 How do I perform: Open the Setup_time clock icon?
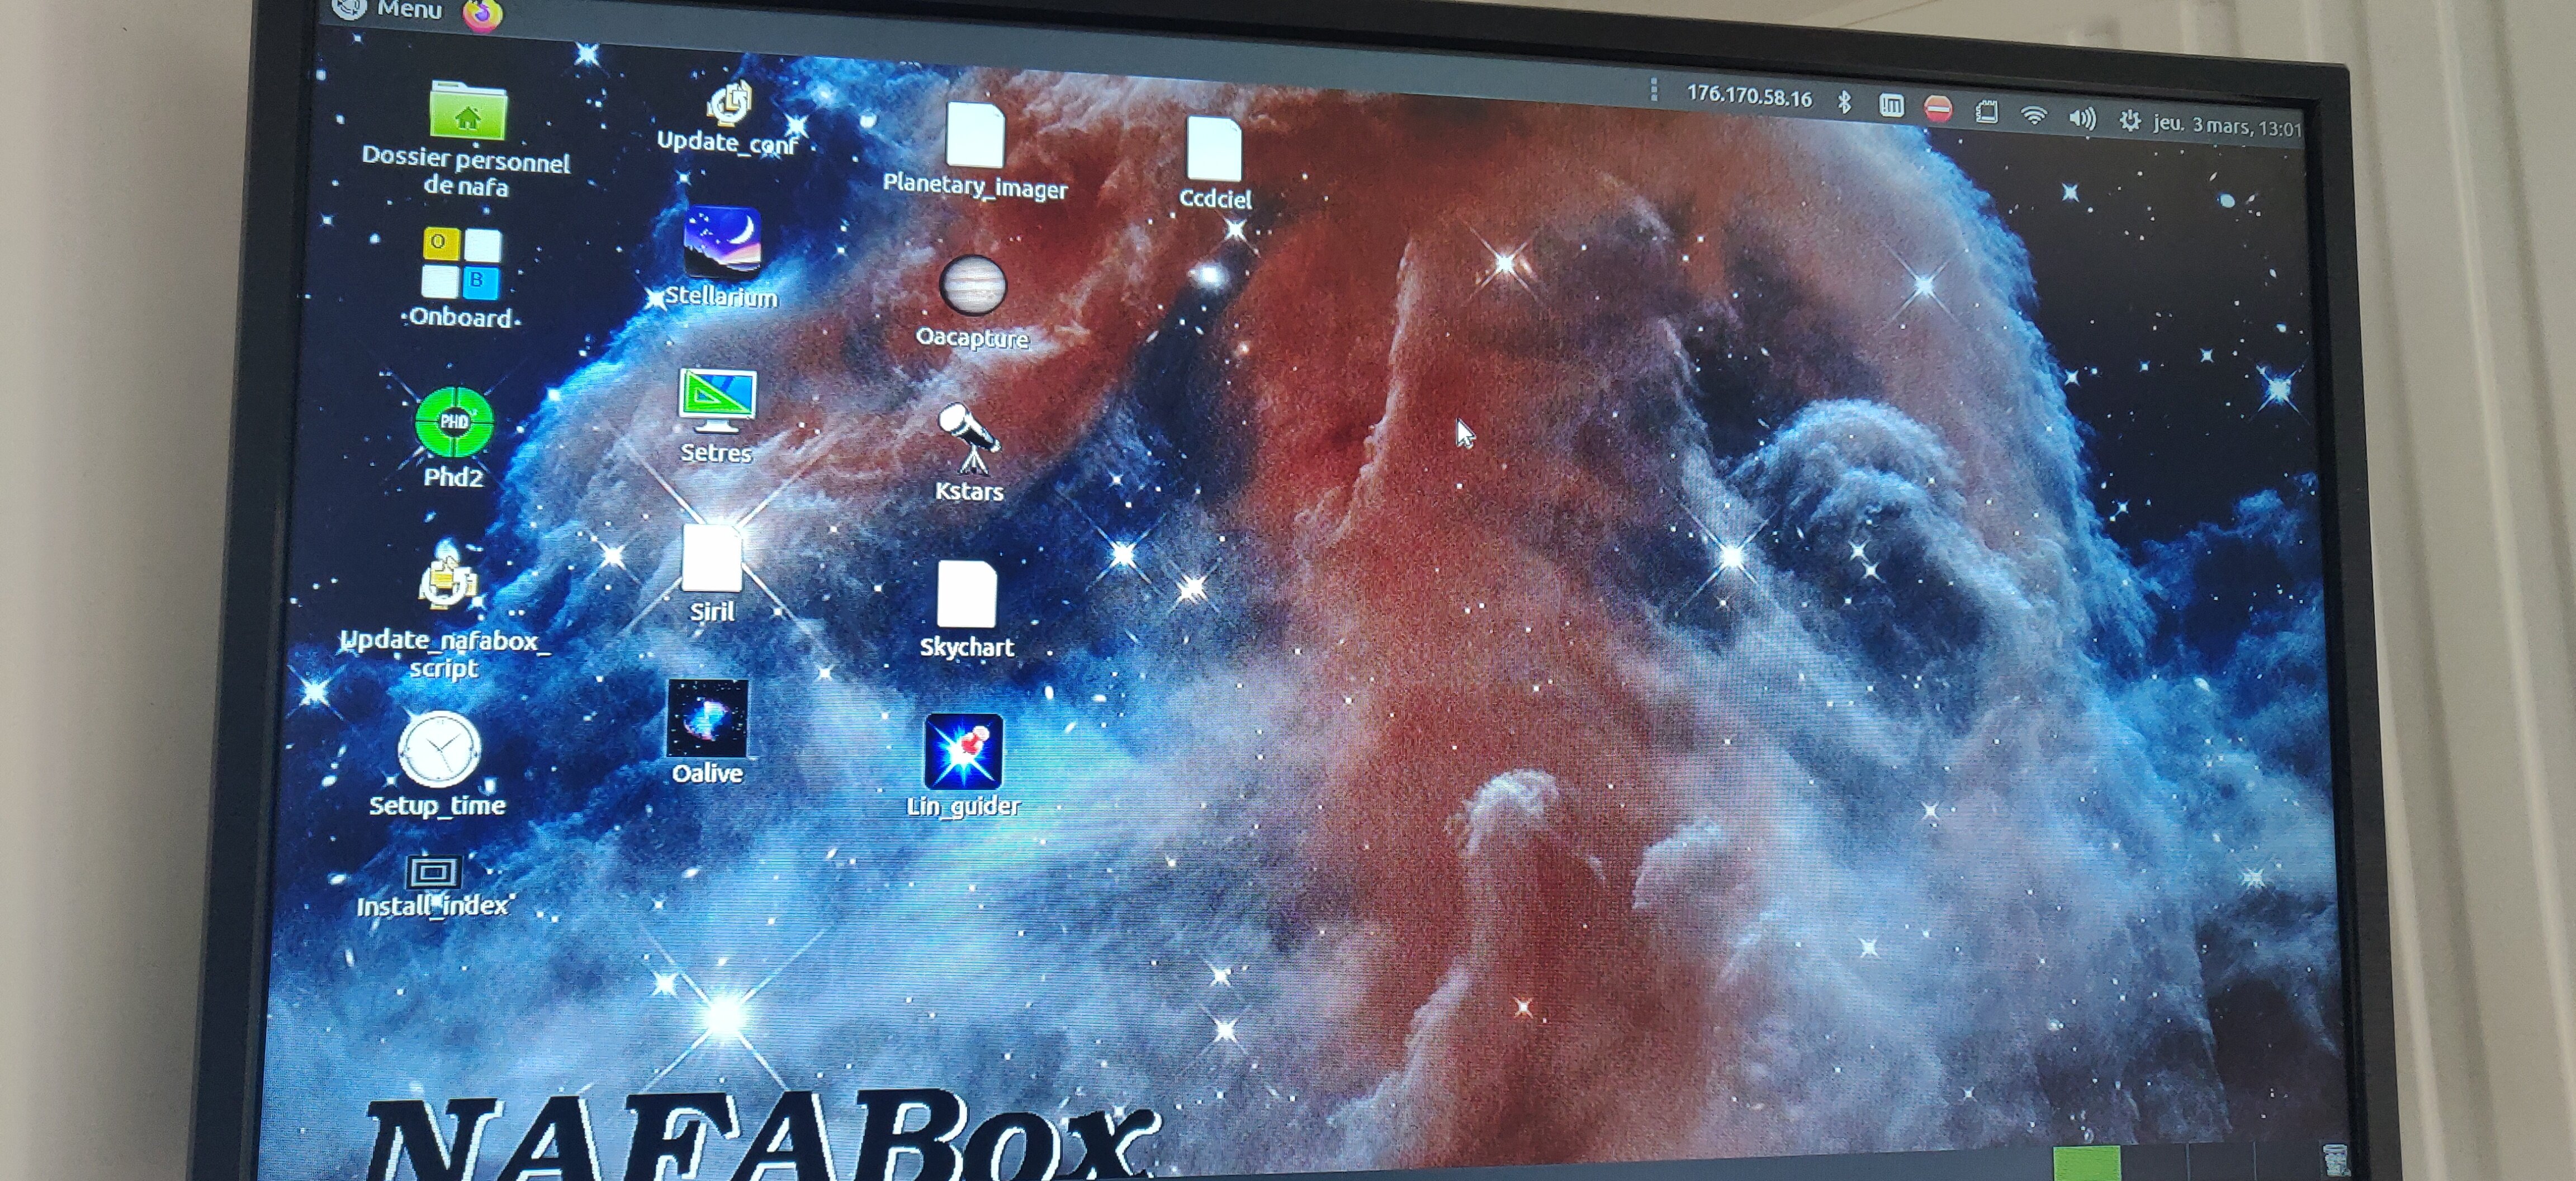439,749
